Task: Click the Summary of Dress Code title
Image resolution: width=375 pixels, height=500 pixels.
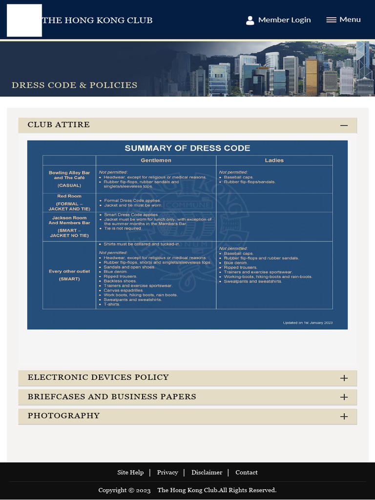Action: click(x=187, y=148)
